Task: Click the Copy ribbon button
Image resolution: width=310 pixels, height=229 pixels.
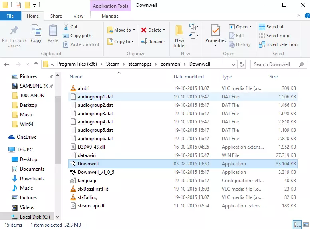Action: 36,34
